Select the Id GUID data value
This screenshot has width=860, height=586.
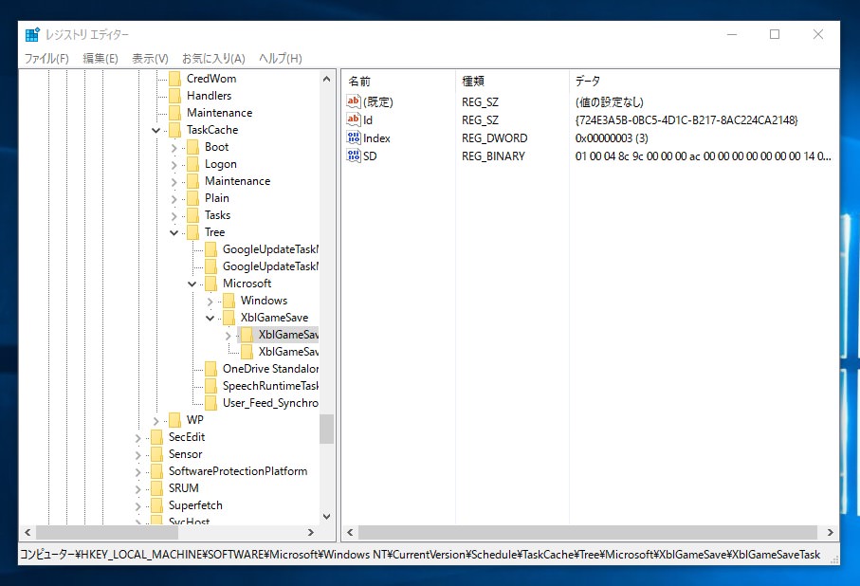(686, 119)
